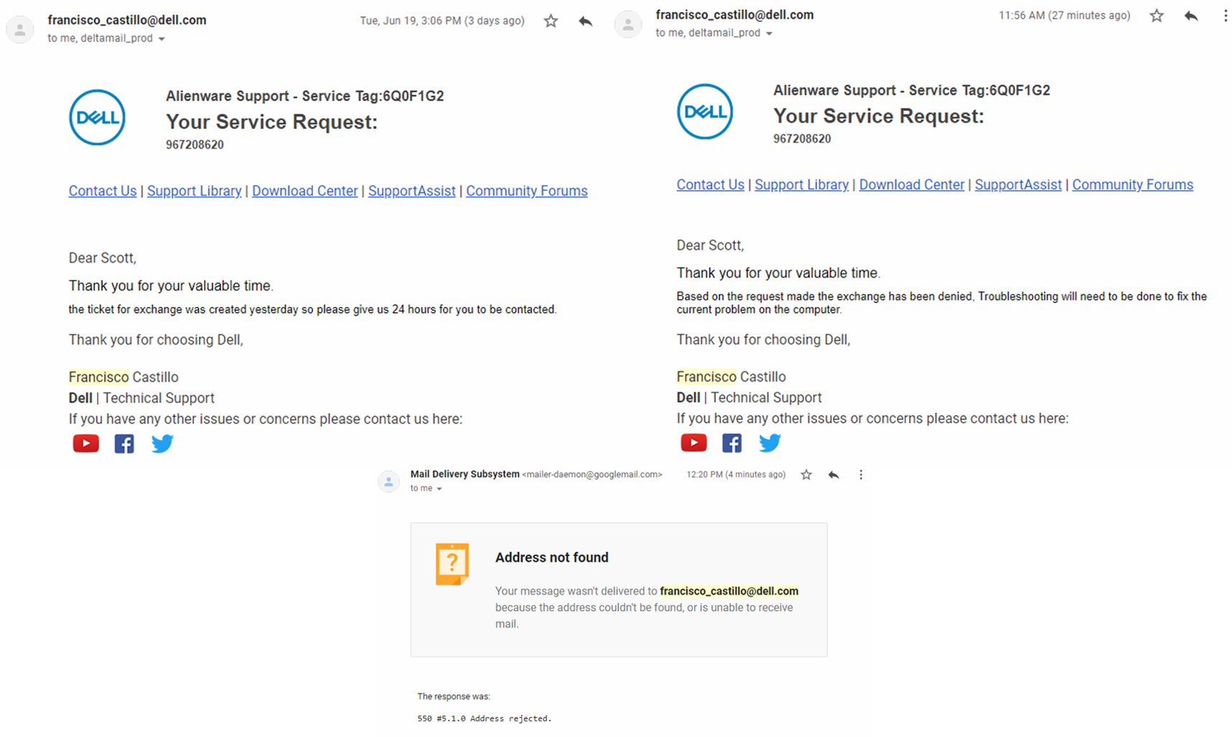Click highlighted francisco_castillo@dell.com in bounce message
The image size is (1232, 737).
[729, 591]
